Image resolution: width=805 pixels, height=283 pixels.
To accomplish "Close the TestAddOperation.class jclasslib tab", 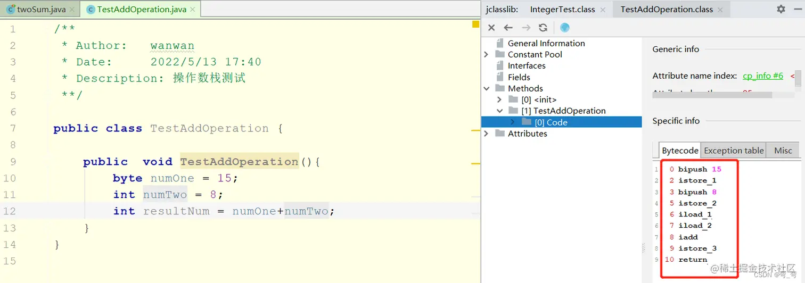I will 720,10.
